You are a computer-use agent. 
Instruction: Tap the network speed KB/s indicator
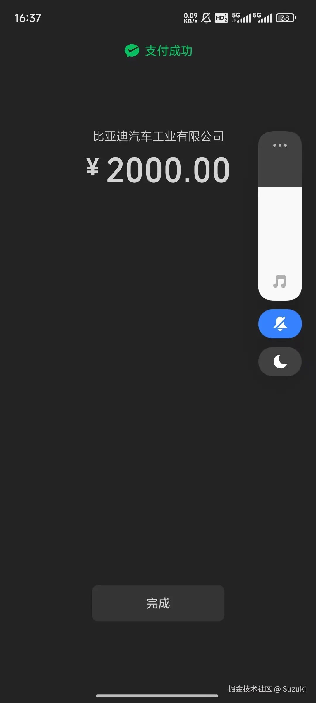click(x=190, y=18)
